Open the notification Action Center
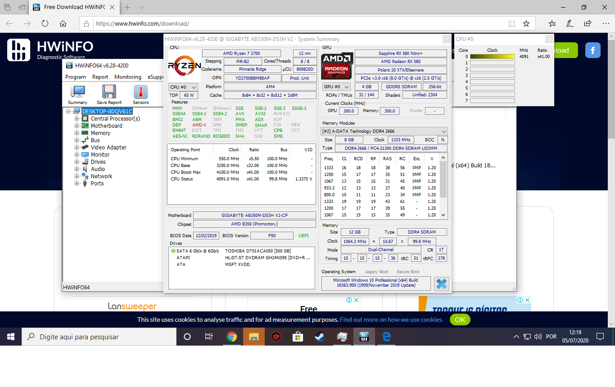 [x=600, y=337]
